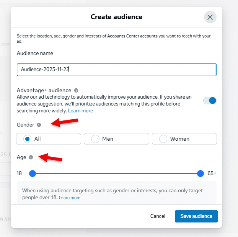The height and width of the screenshot is (237, 238).
Task: Click the info icon beside Age
Action: [31, 157]
